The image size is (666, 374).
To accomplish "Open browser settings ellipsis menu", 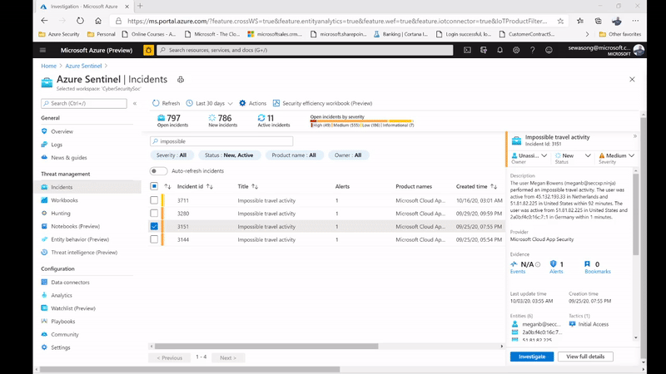I will tap(635, 21).
